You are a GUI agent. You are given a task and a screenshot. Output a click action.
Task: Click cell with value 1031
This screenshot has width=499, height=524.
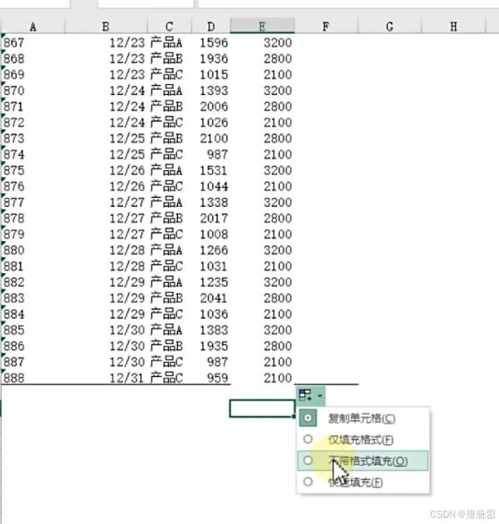pyautogui.click(x=211, y=266)
